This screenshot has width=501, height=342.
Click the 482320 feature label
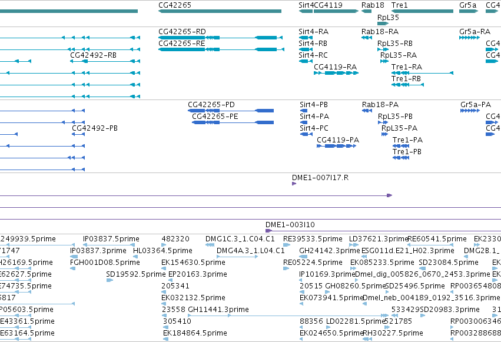(175, 239)
